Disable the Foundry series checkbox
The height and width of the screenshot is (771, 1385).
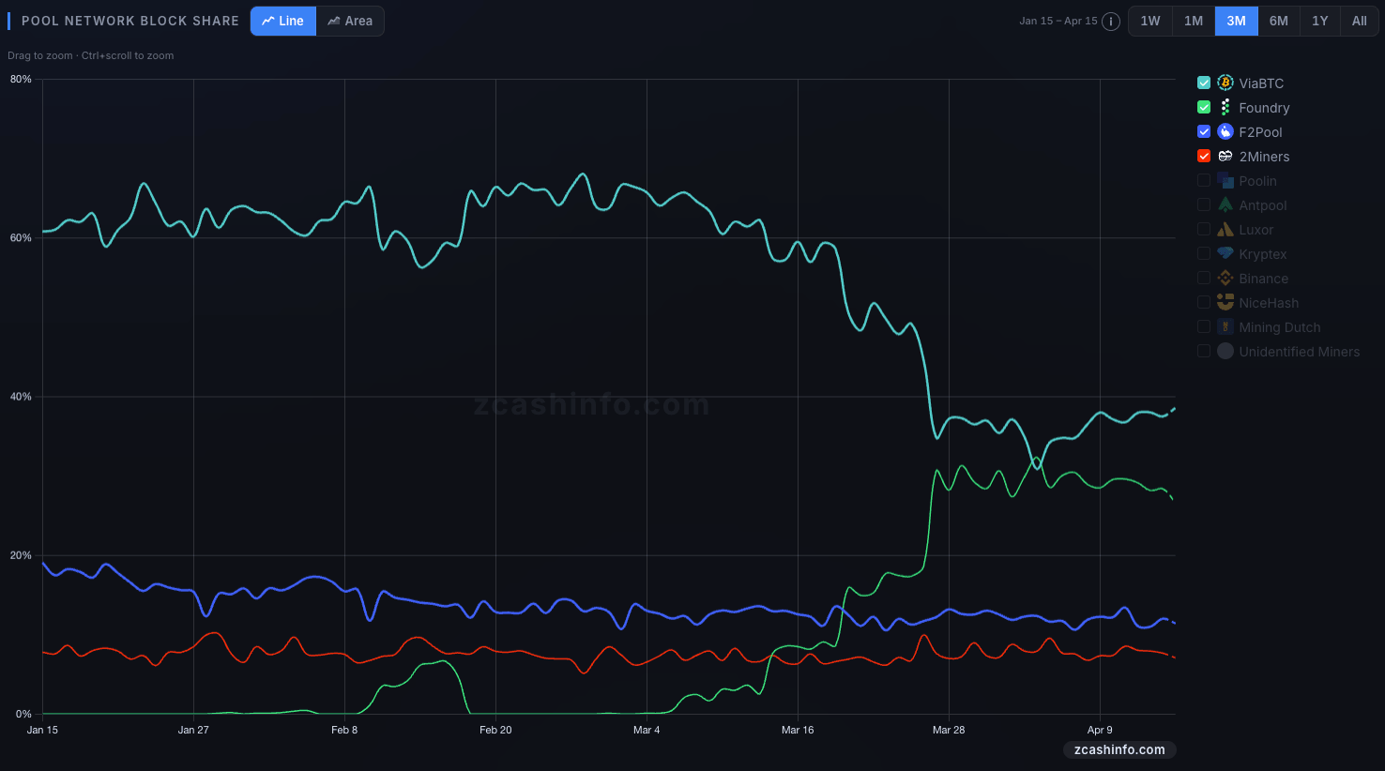pyautogui.click(x=1204, y=108)
